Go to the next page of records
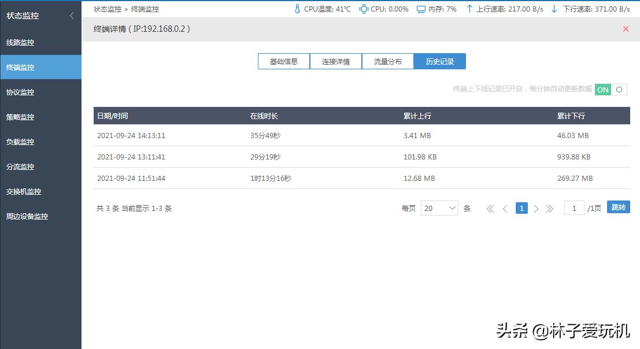The height and width of the screenshot is (349, 640). (536, 209)
